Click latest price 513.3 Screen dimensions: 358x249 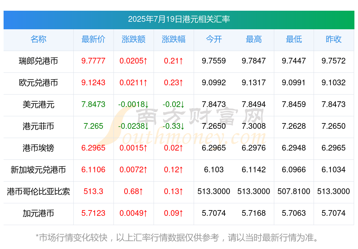93,192
